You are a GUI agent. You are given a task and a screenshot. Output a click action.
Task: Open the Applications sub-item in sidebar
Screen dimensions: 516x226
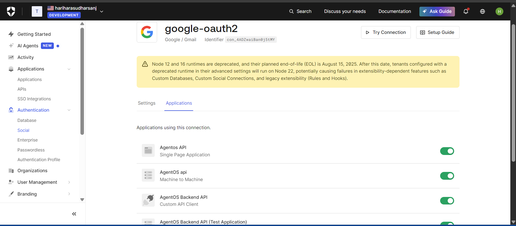(30, 79)
